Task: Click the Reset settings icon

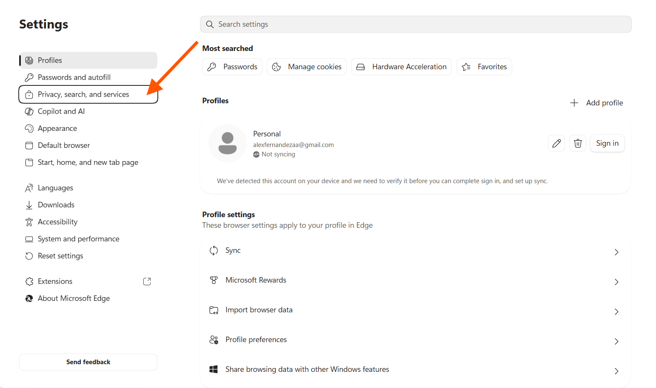Action: pyautogui.click(x=29, y=256)
